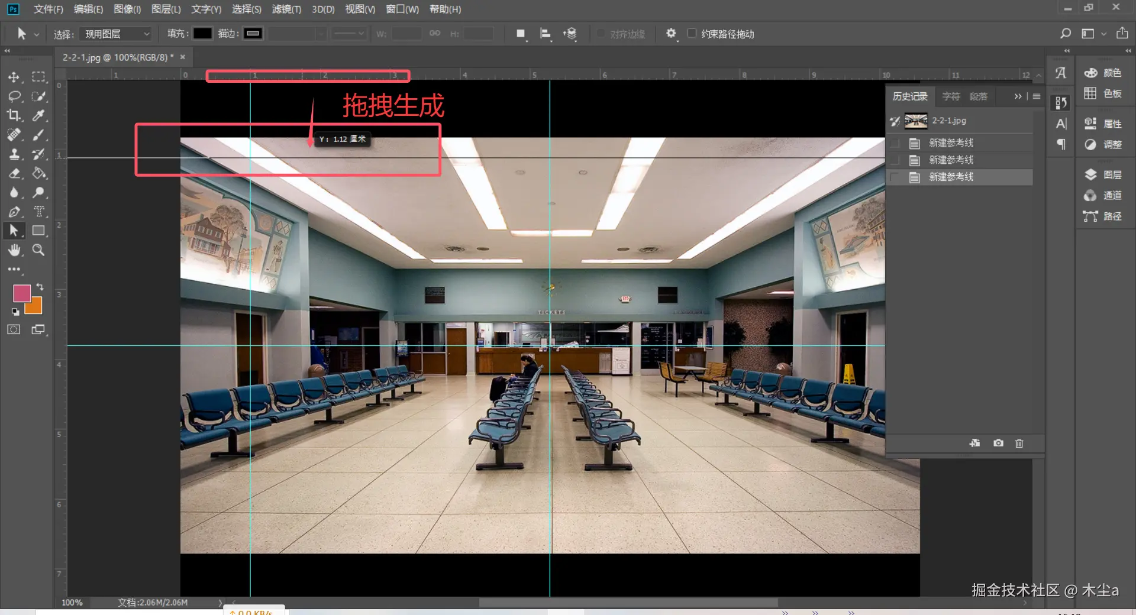Click the foreground color swatch
This screenshot has width=1136, height=615.
click(21, 293)
